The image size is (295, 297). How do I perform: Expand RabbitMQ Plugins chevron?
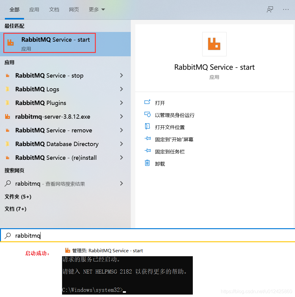pos(122,103)
